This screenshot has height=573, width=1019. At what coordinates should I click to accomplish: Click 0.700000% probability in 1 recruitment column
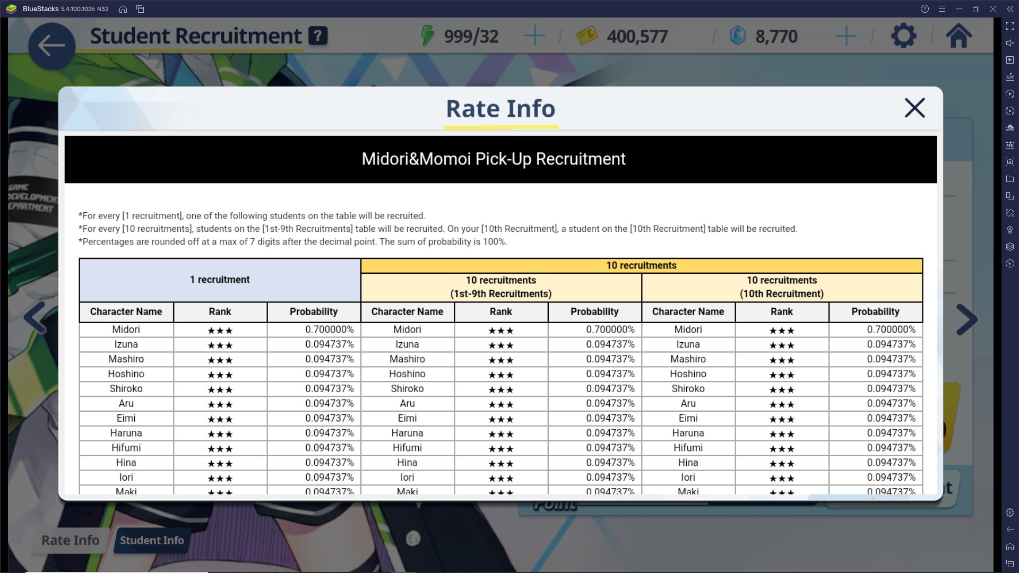point(329,329)
